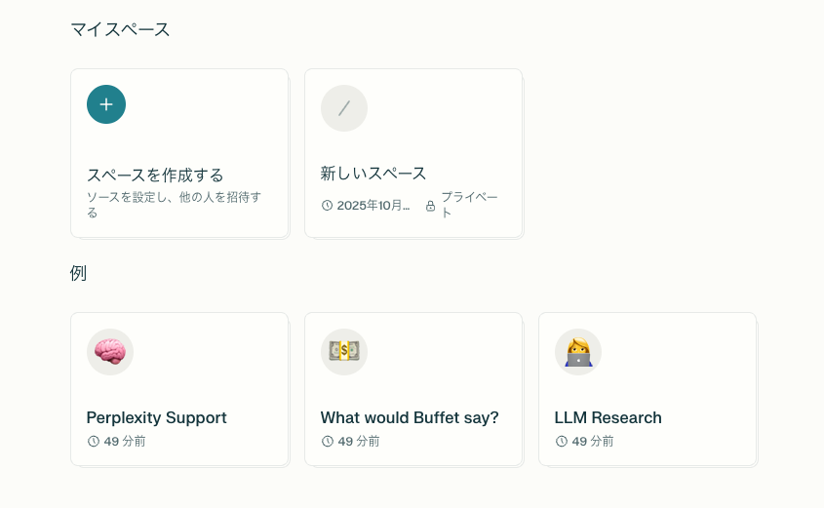The height and width of the screenshot is (508, 824).
Task: Click clock icon next to 2025年10月
Action: [328, 206]
